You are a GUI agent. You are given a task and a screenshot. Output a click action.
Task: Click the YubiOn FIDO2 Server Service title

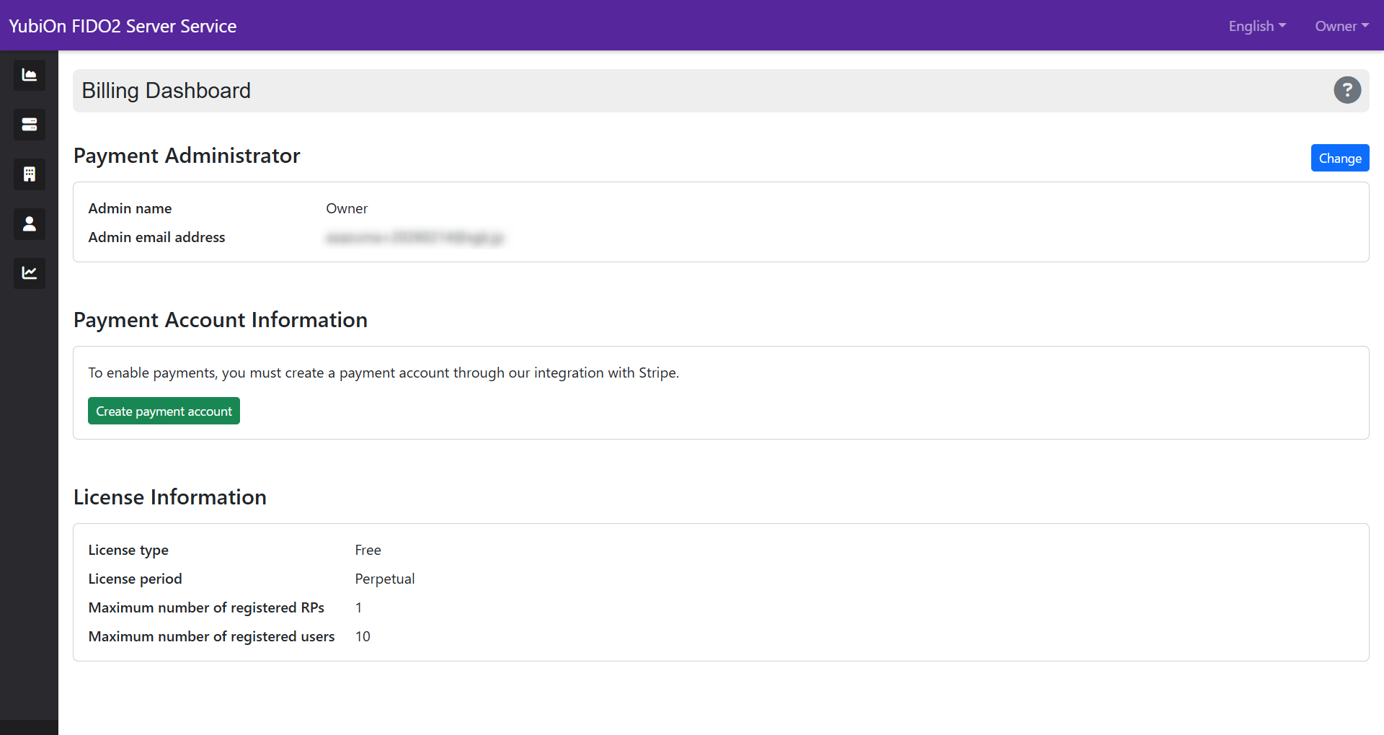coord(122,25)
